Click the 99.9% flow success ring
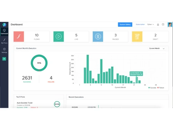 click(57, 104)
